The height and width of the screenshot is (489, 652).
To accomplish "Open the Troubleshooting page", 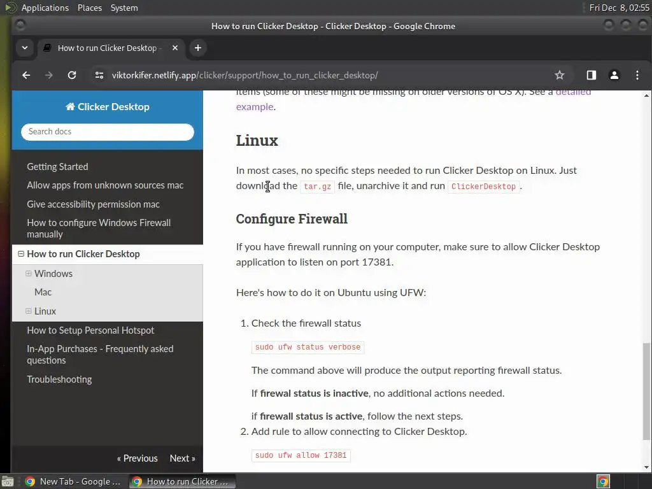I will 59,379.
